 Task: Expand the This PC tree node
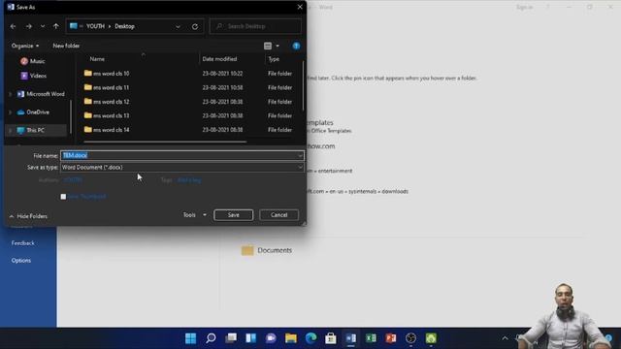(x=11, y=130)
